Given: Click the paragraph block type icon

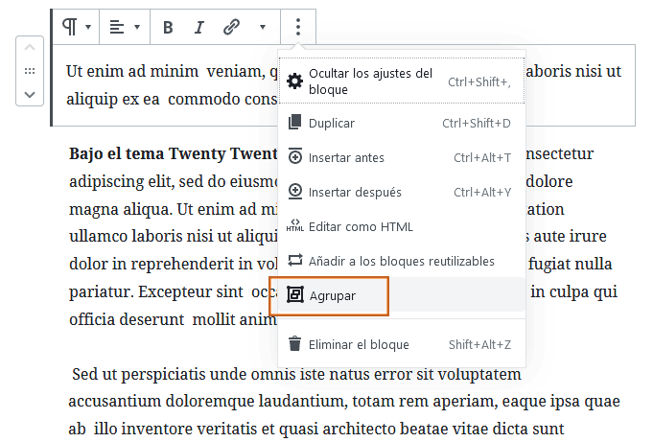Looking at the screenshot, I should (70, 27).
